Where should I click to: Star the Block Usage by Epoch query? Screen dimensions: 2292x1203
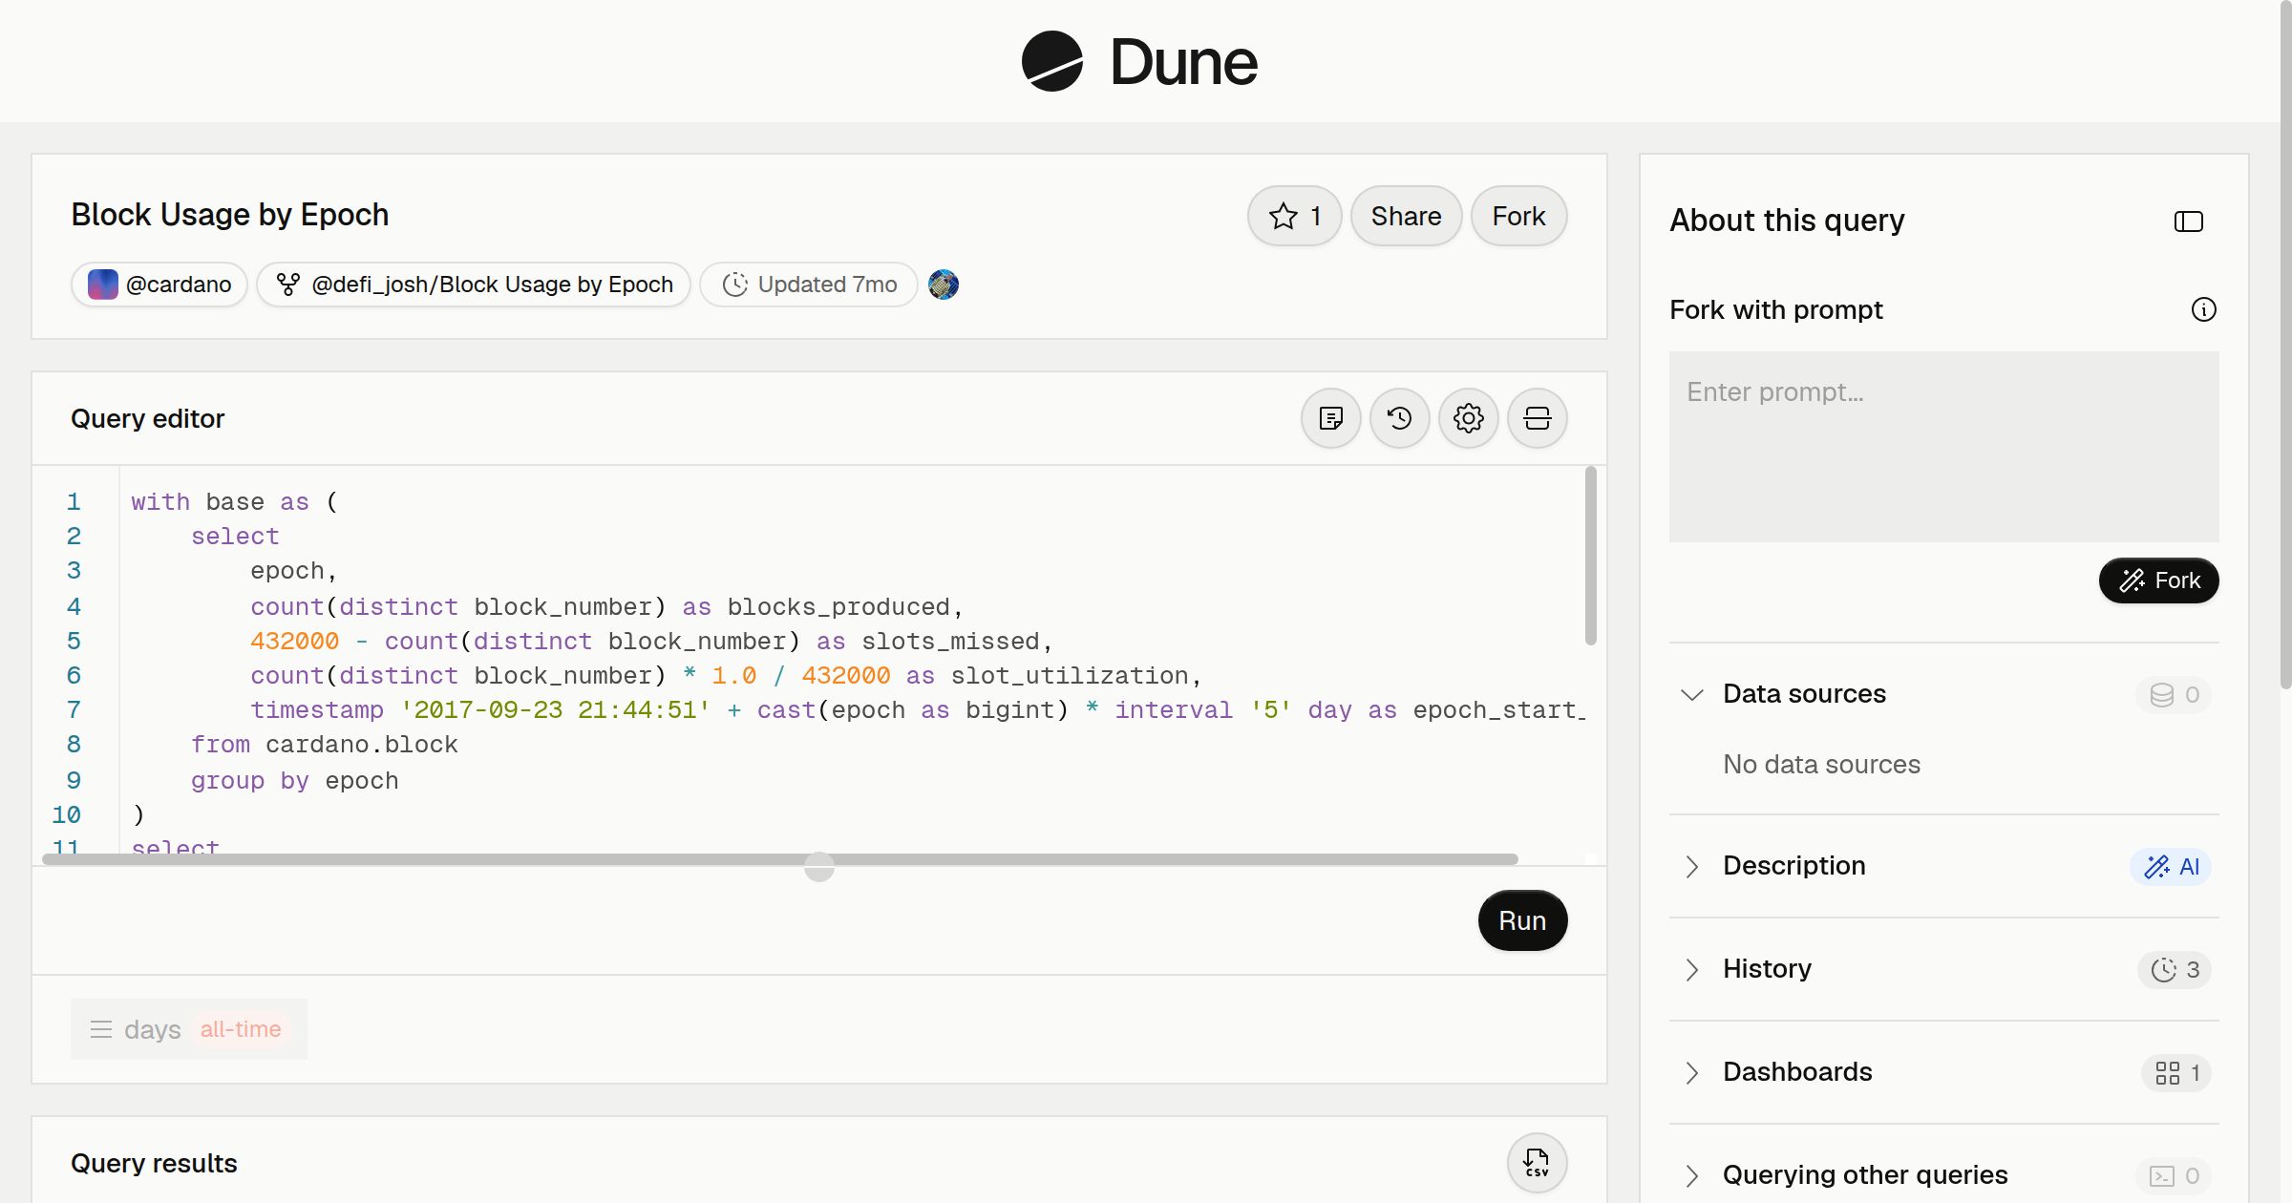[1295, 216]
